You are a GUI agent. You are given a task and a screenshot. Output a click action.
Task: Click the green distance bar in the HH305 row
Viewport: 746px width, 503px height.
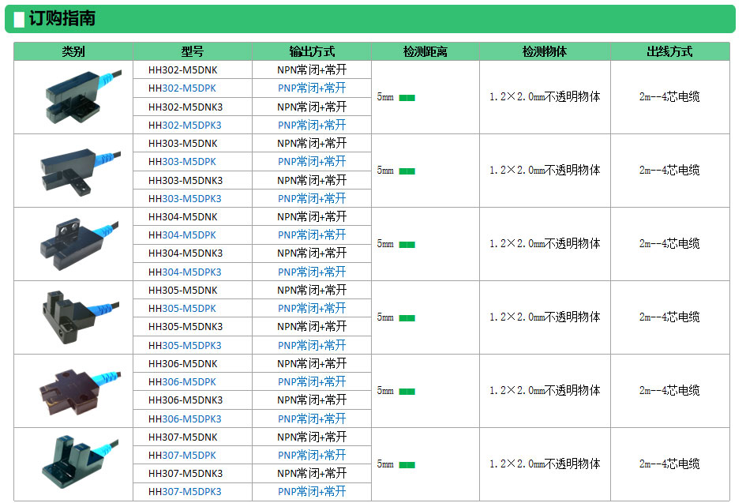pyautogui.click(x=407, y=318)
